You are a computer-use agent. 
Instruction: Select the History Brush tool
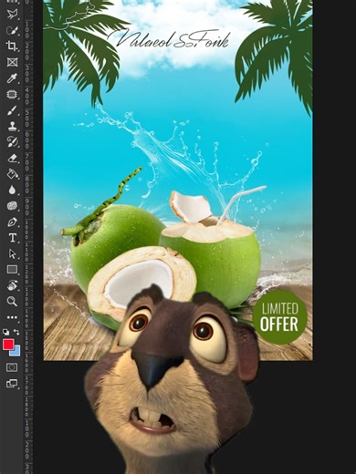(12, 141)
